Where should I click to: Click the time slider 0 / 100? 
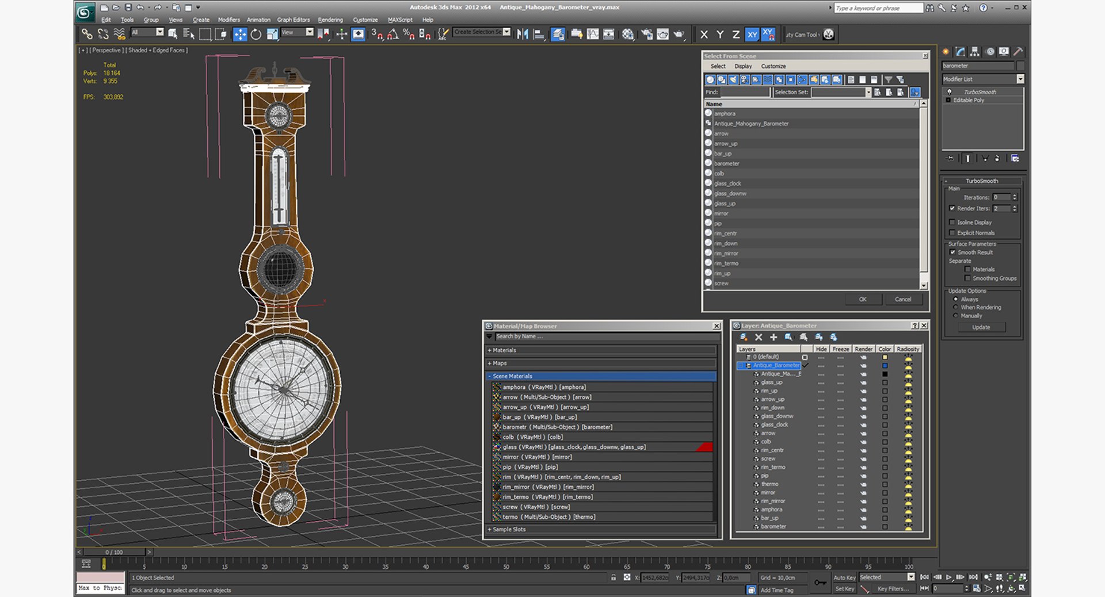point(114,552)
